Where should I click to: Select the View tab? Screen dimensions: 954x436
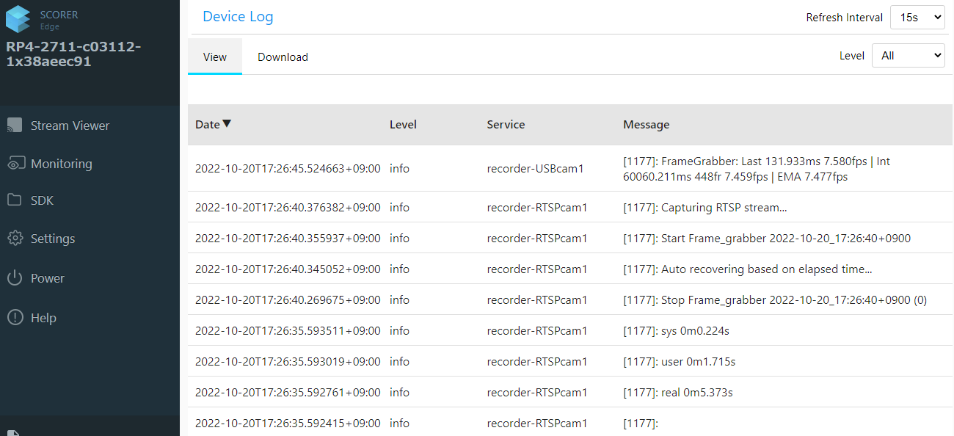[x=214, y=57]
